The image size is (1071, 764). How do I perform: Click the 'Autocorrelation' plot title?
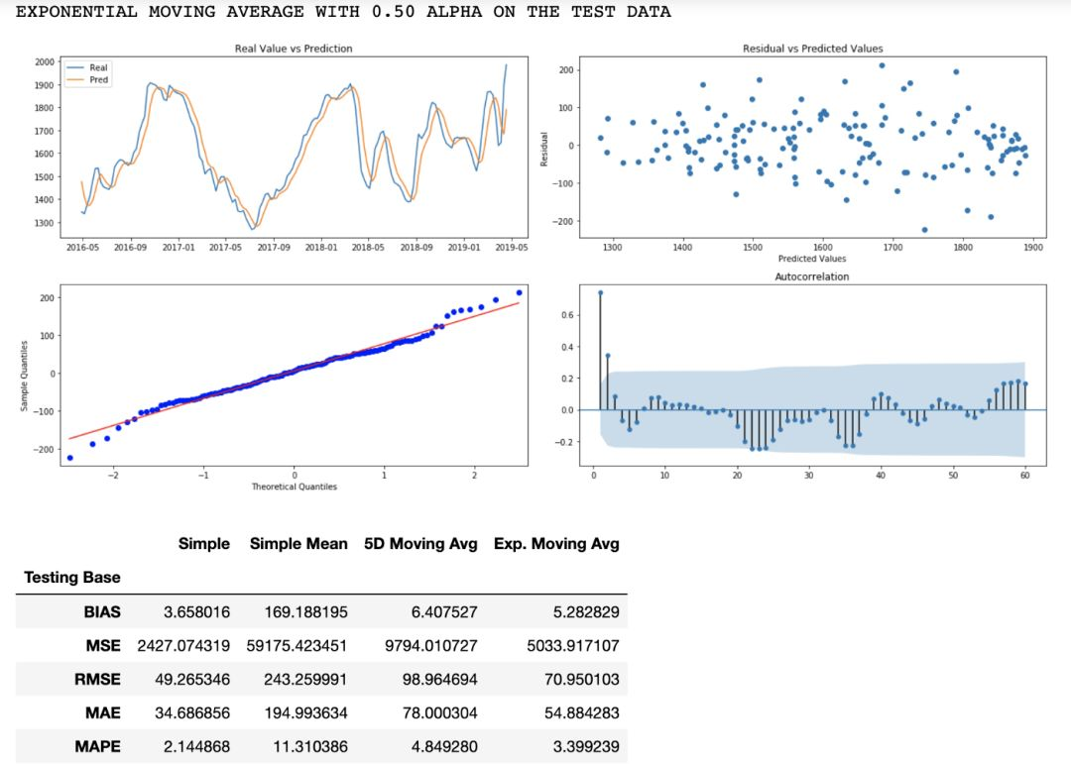click(812, 276)
